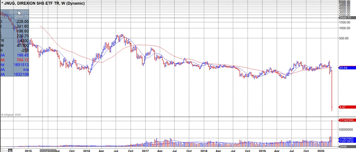Click the tall final volume bar at the right edge
The height and width of the screenshot is (152, 356).
332,133
